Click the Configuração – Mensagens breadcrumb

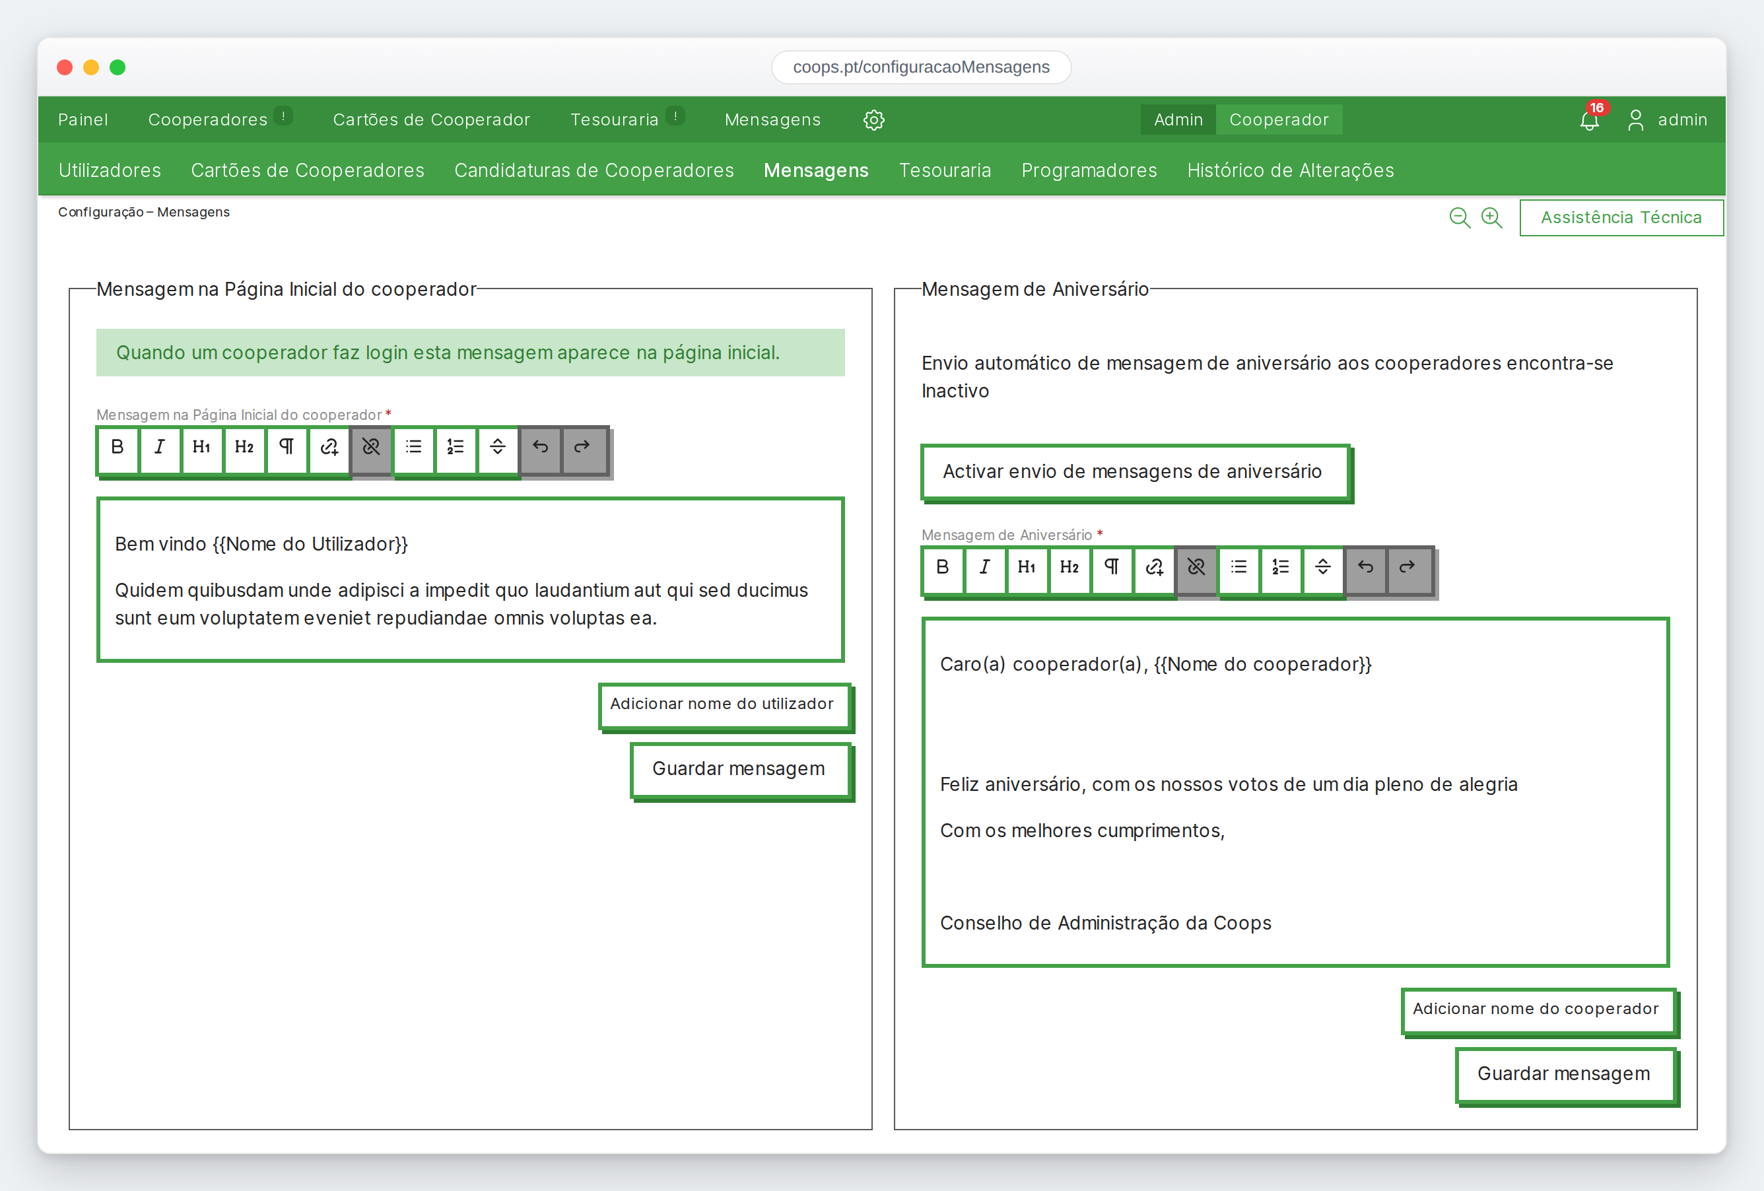point(144,212)
